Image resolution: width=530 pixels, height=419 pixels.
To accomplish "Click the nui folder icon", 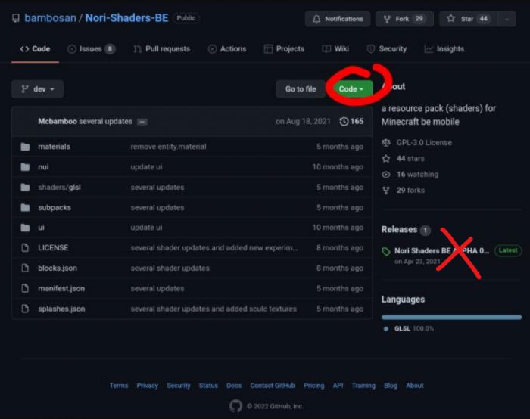I will click(25, 167).
